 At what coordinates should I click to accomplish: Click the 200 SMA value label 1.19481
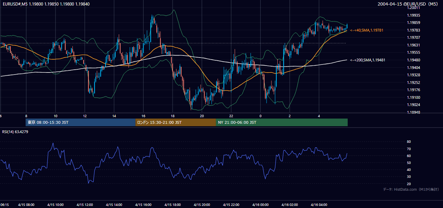pyautogui.click(x=367, y=60)
